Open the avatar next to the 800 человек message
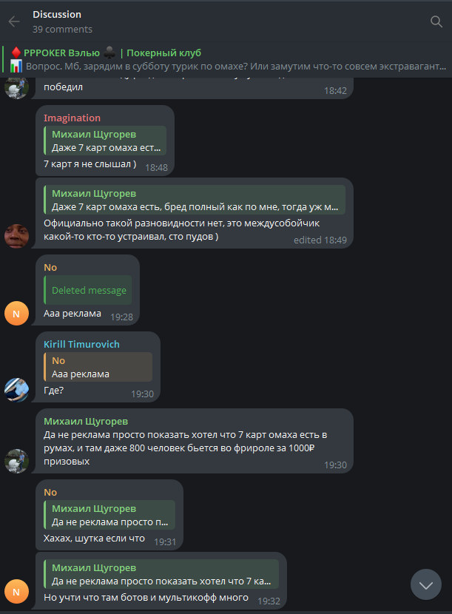The width and height of the screenshot is (452, 614). 16,461
